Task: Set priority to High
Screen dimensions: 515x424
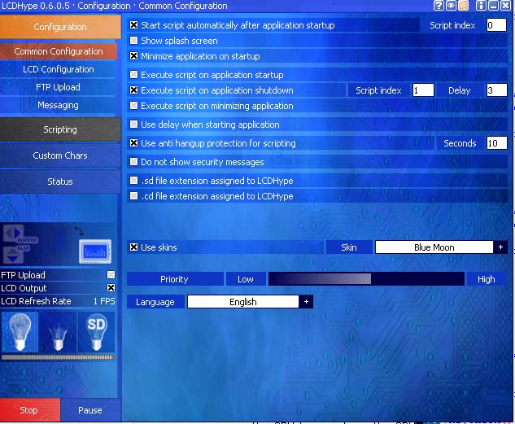Action: coord(487,279)
